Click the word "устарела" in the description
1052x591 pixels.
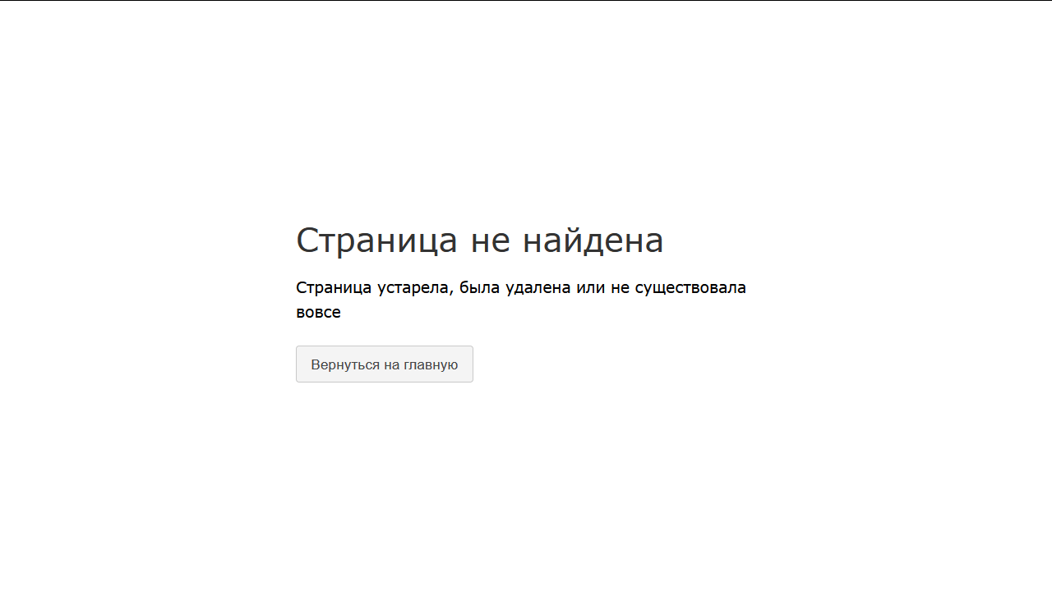pyautogui.click(x=411, y=288)
